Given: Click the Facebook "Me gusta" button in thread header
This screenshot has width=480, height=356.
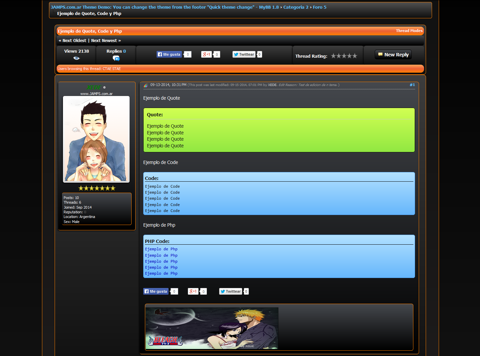Looking at the screenshot, I should 169,54.
